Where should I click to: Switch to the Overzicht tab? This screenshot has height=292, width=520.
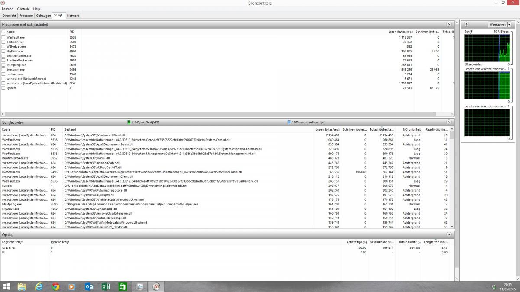pos(9,16)
